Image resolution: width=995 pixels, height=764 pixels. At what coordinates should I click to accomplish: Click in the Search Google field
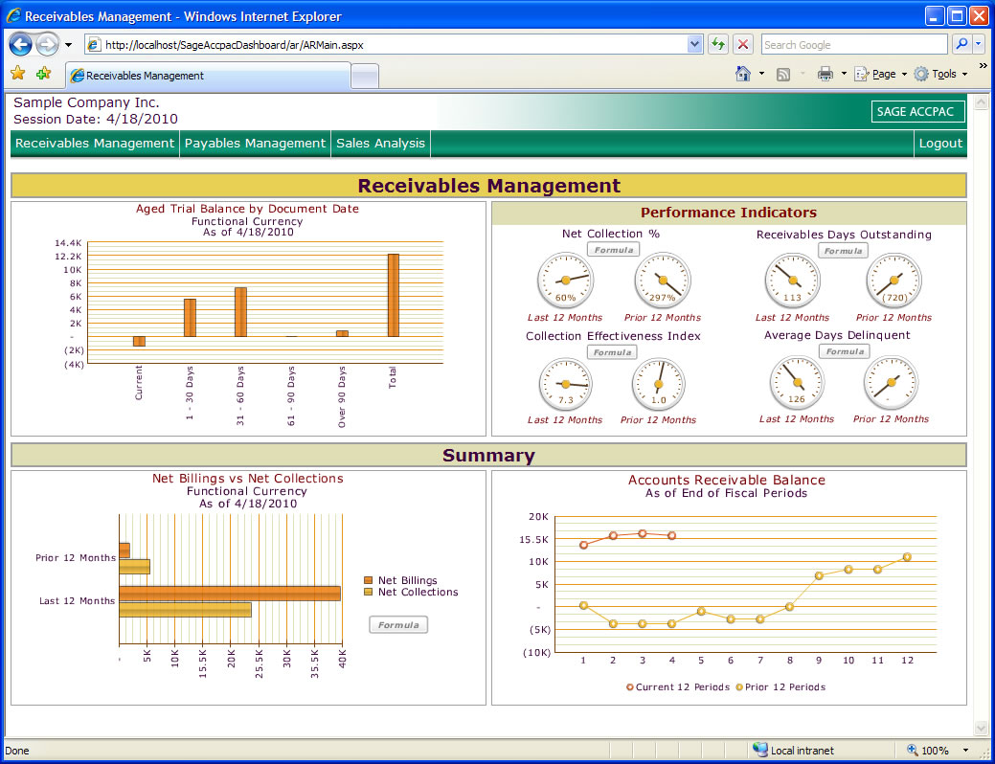pos(852,44)
